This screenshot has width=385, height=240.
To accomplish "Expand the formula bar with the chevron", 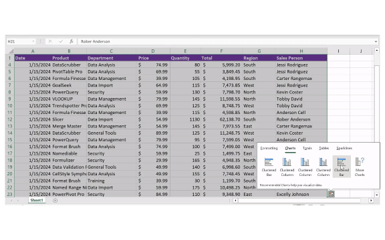I will pos(376,41).
